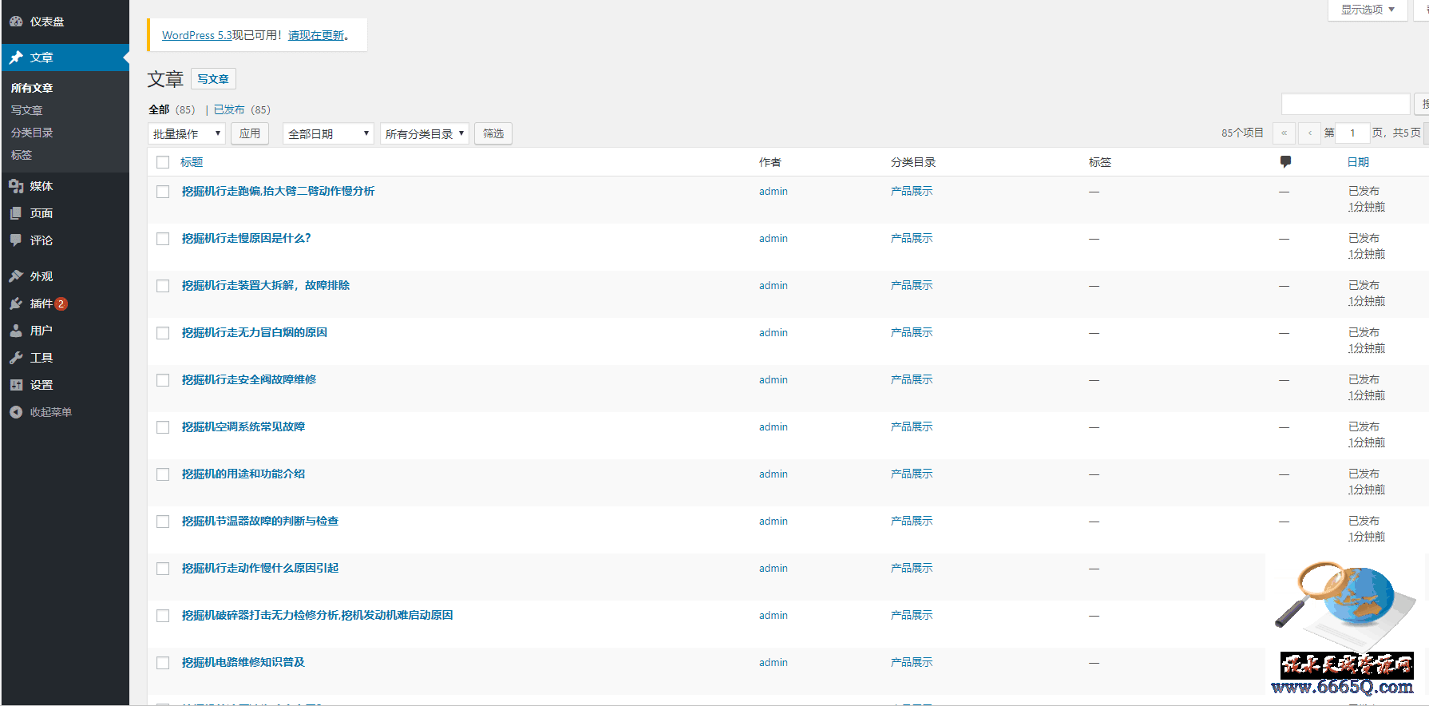Check the box for 挖掘机行走装置大拆解,故障排除
Screen dimensions: 1429x706
click(x=163, y=286)
